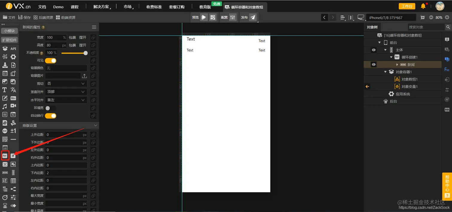This screenshot has width=452, height=212.
Task: Click the 宽度 width input field
Action: pos(56,38)
